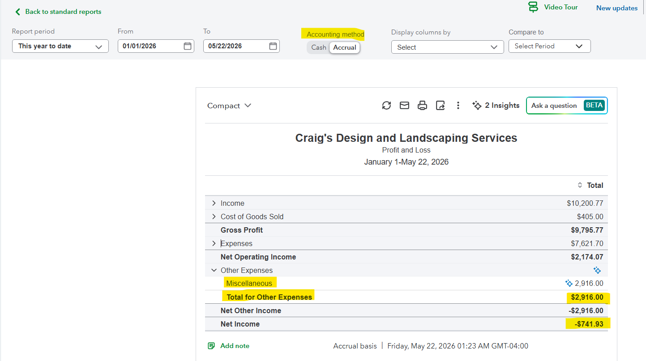Viewport: 646px width, 361px height.
Task: Open the Report period dropdown
Action: coord(60,46)
